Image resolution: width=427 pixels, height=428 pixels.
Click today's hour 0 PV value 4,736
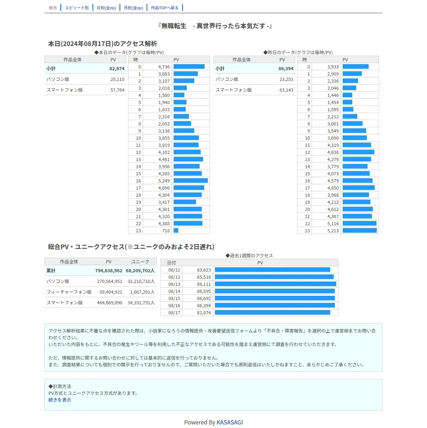164,67
